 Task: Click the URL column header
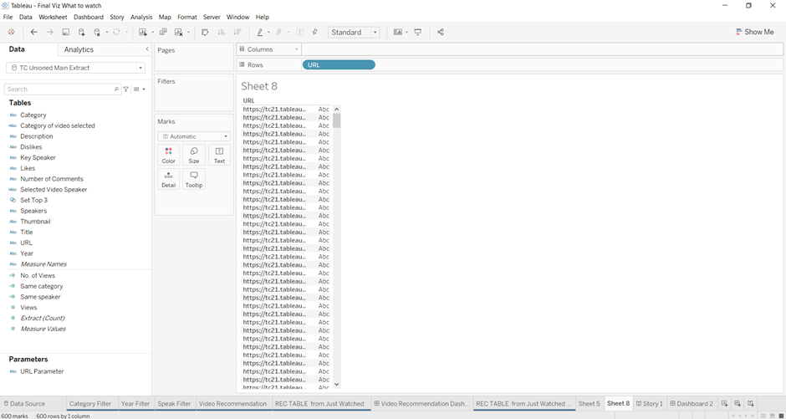[x=248, y=100]
